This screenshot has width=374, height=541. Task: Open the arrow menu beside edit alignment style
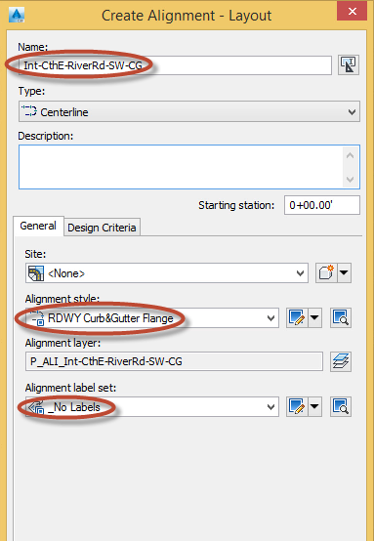click(314, 317)
